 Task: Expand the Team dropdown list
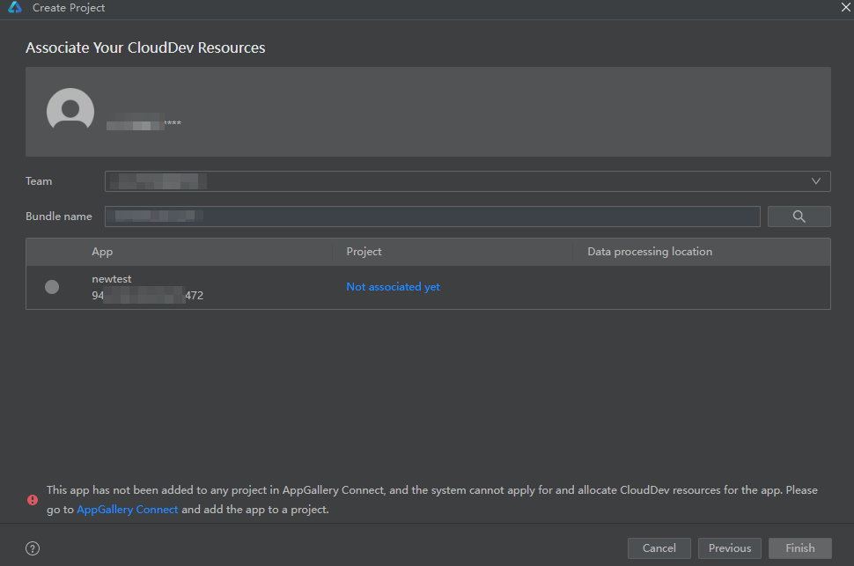[815, 181]
